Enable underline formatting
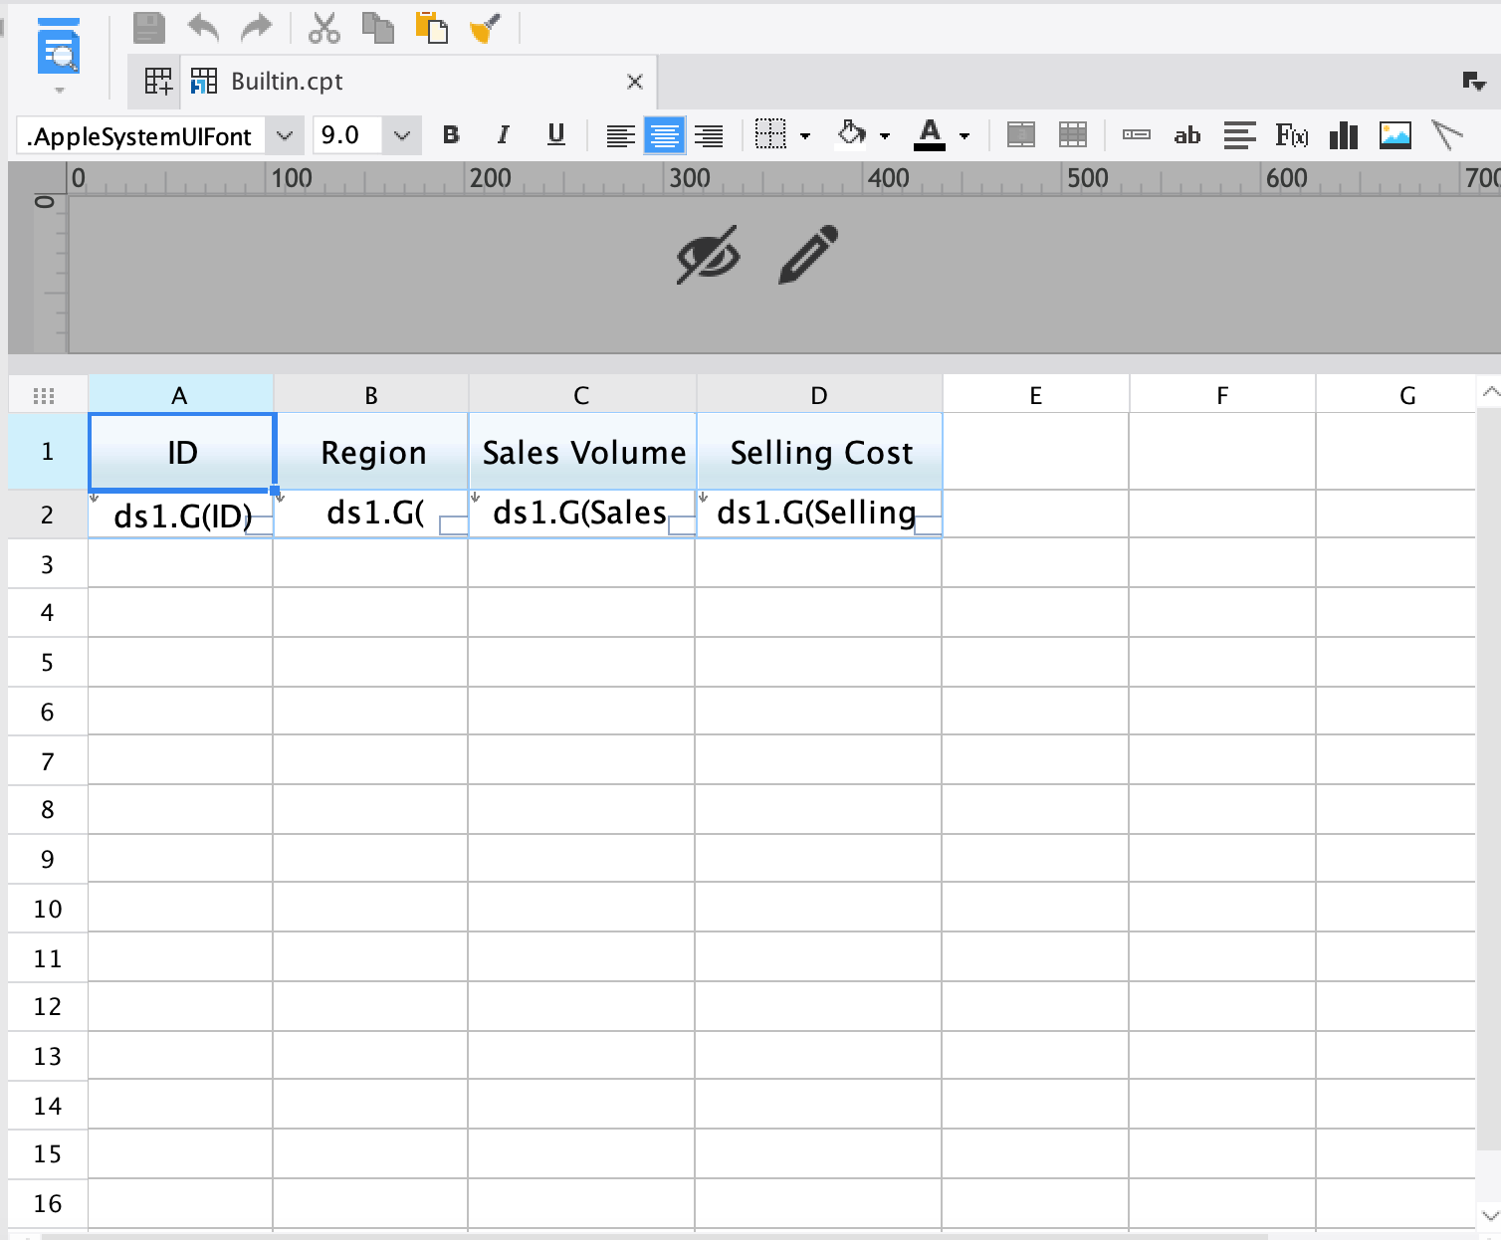 click(x=555, y=134)
